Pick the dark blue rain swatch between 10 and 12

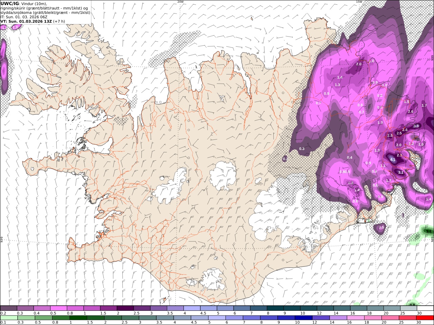[304, 318]
